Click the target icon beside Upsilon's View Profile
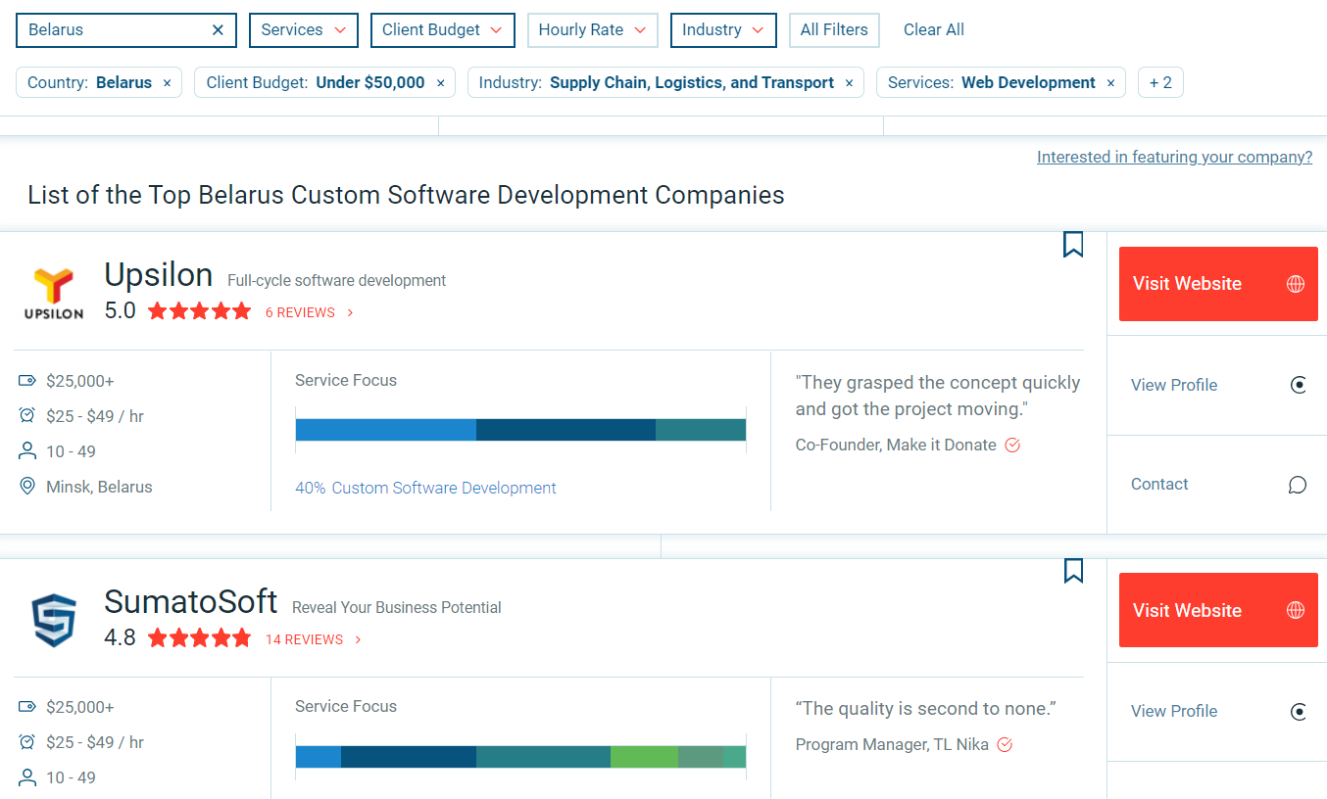 (1299, 385)
